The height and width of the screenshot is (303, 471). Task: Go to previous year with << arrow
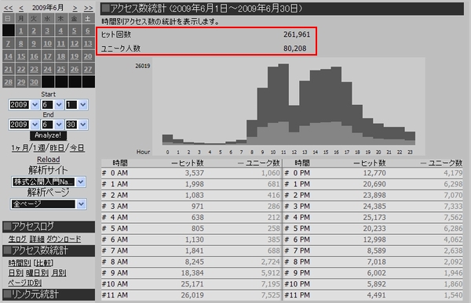pyautogui.click(x=9, y=8)
